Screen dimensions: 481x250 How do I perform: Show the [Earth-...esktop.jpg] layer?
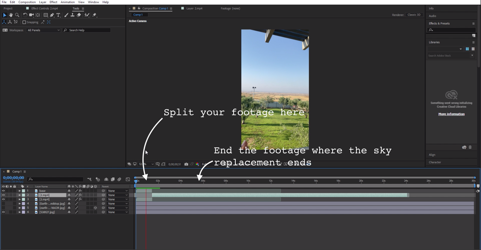point(3,204)
